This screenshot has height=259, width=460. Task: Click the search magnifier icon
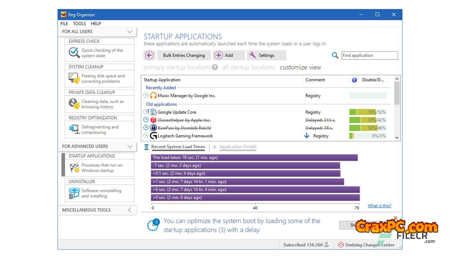coord(335,55)
